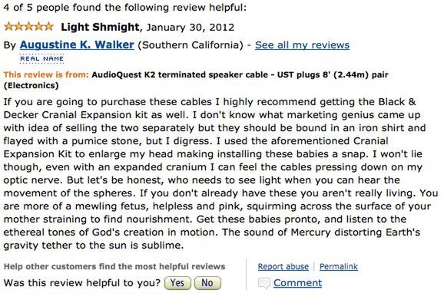This screenshot has width=444, height=300.
Task: Click the Yes helpful button
Action: (x=177, y=283)
